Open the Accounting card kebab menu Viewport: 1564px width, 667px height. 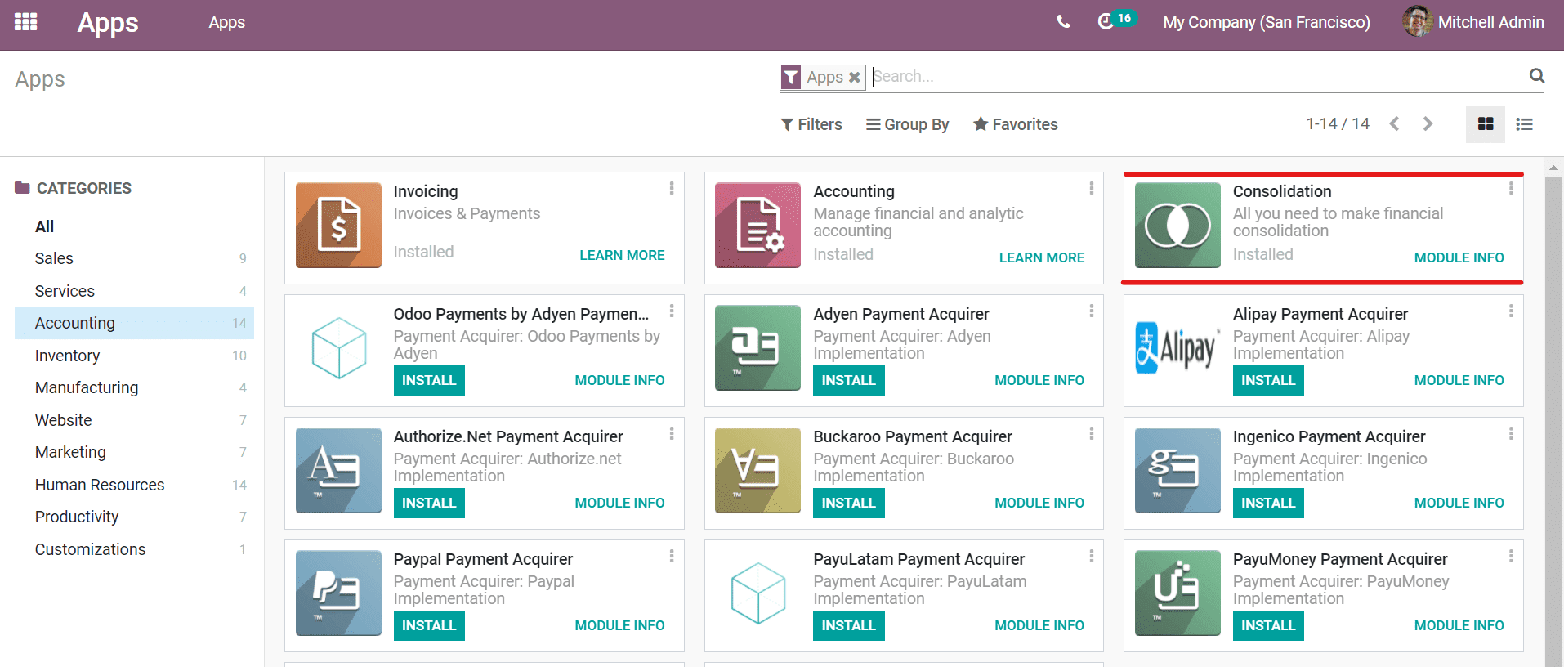tap(1091, 188)
